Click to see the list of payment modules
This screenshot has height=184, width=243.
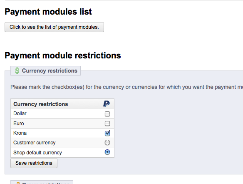click(54, 27)
